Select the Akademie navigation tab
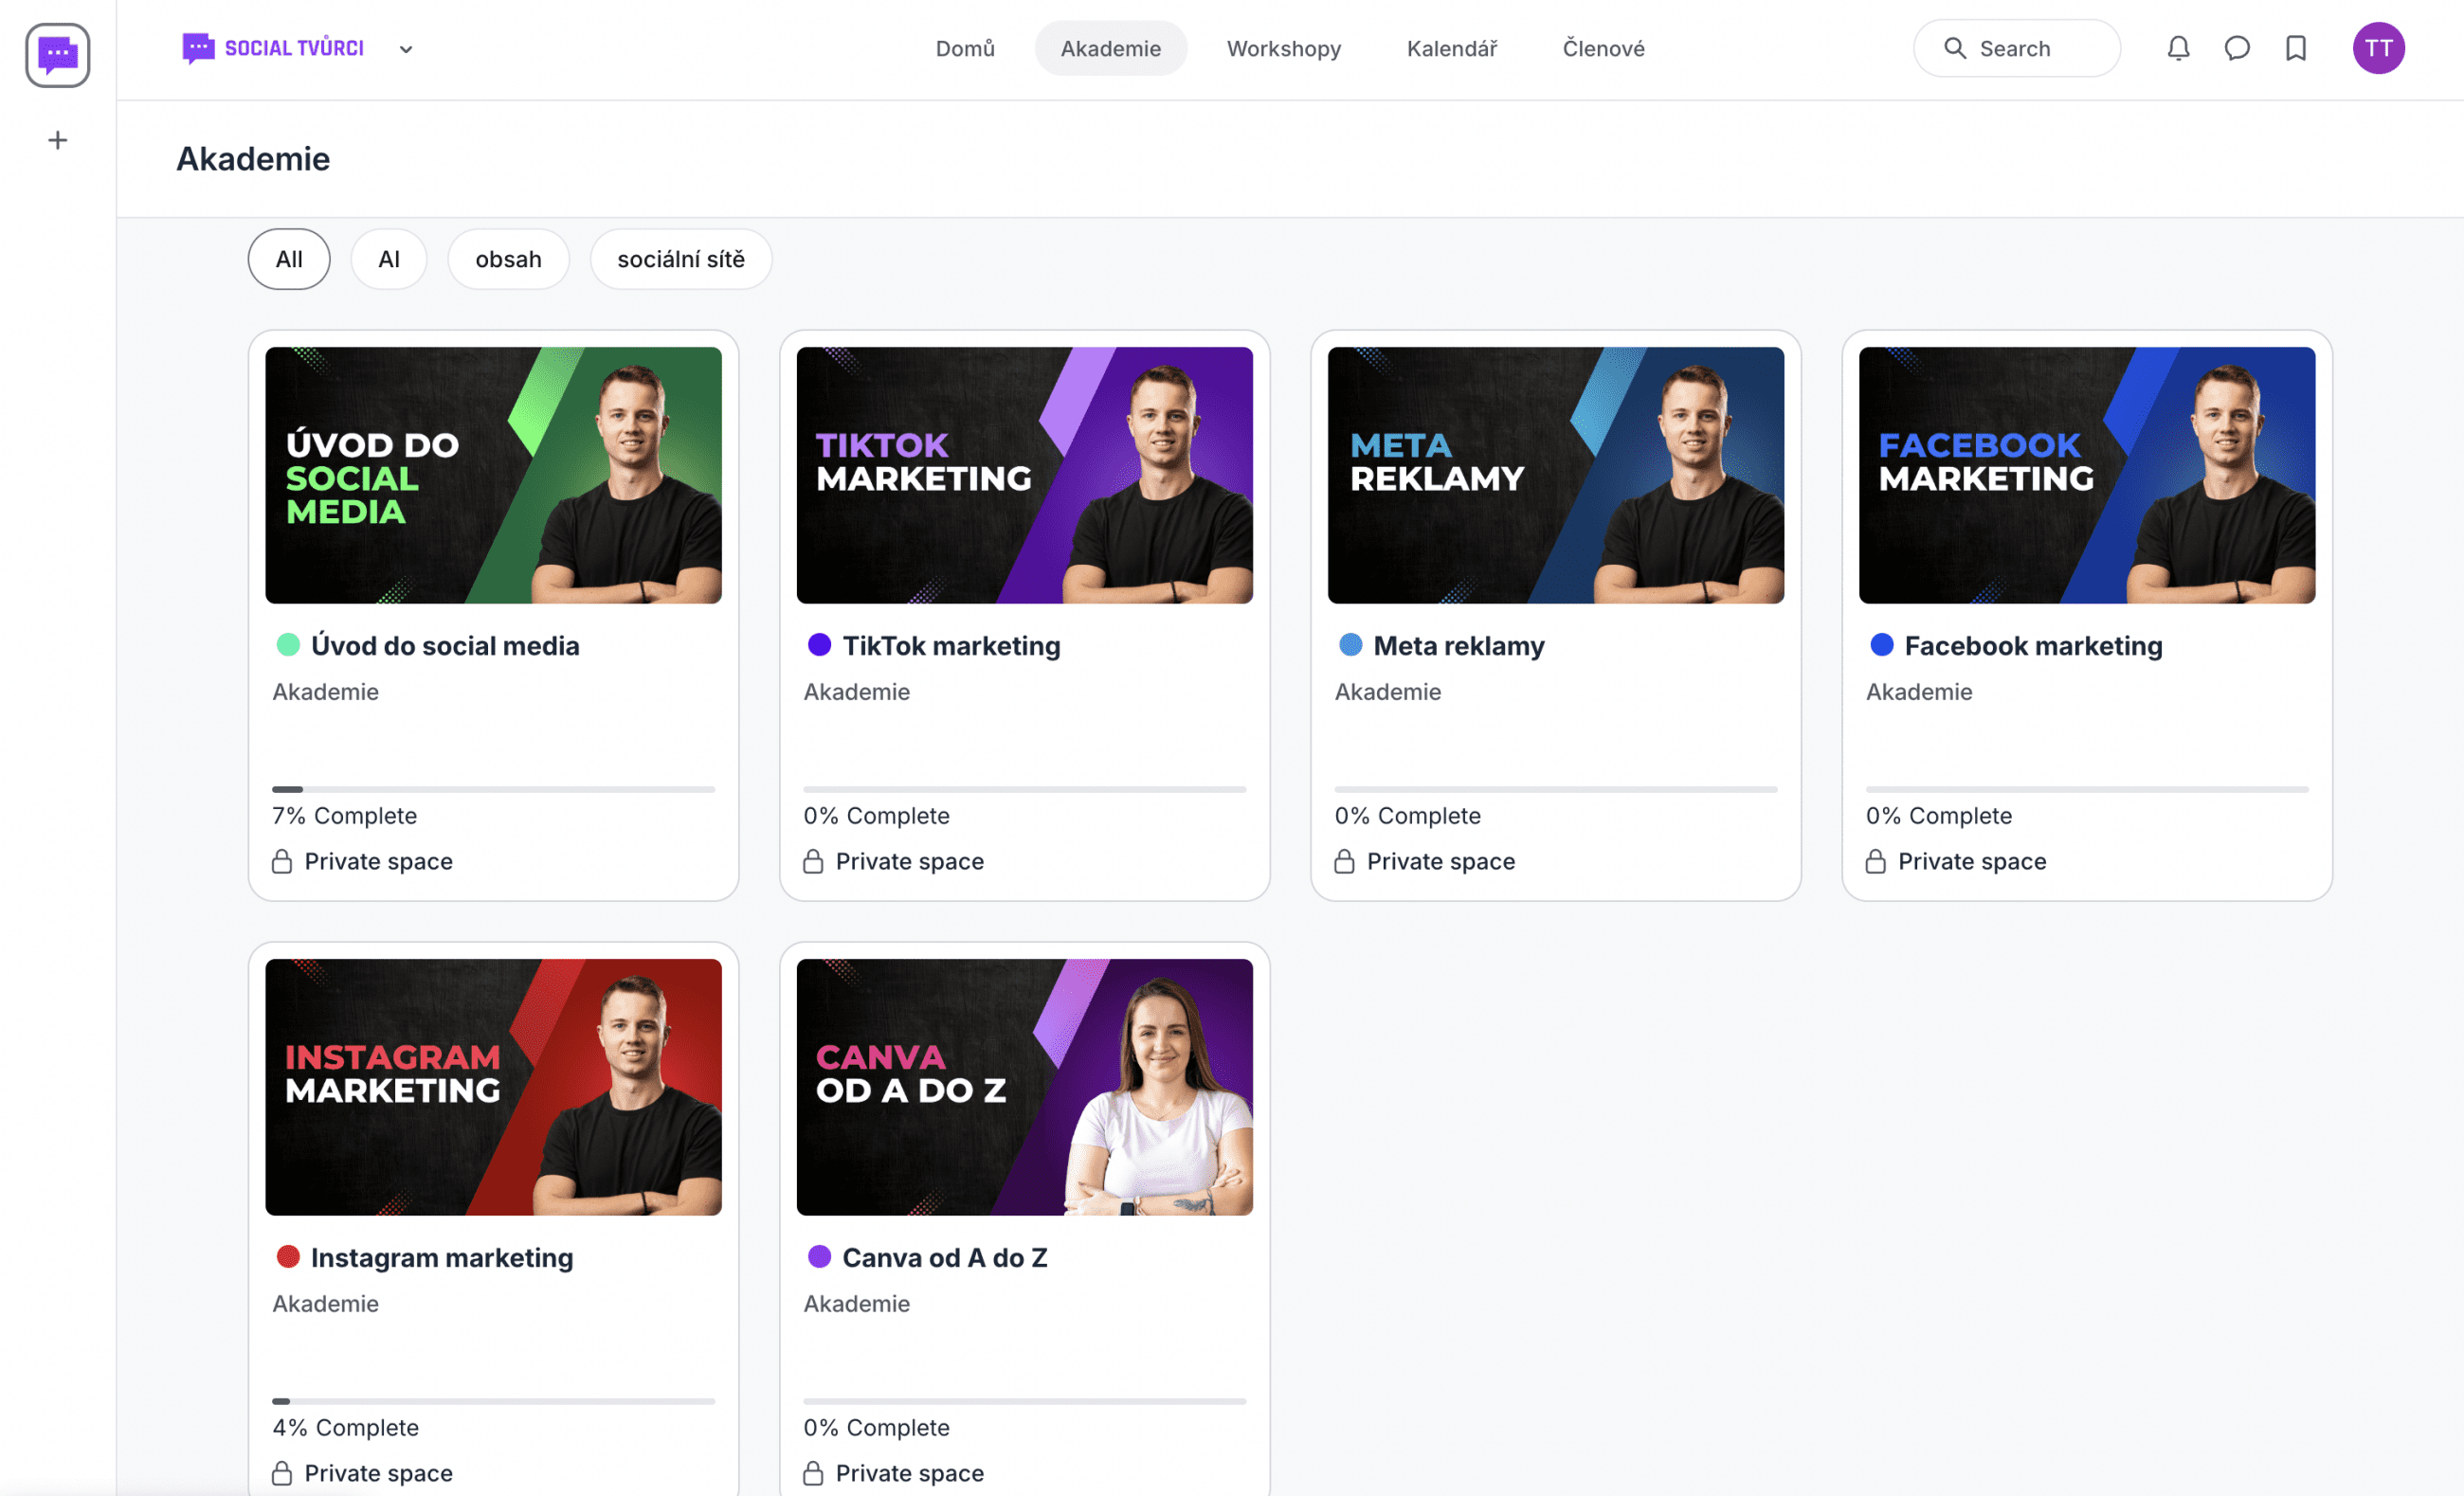This screenshot has width=2464, height=1496. [1110, 48]
